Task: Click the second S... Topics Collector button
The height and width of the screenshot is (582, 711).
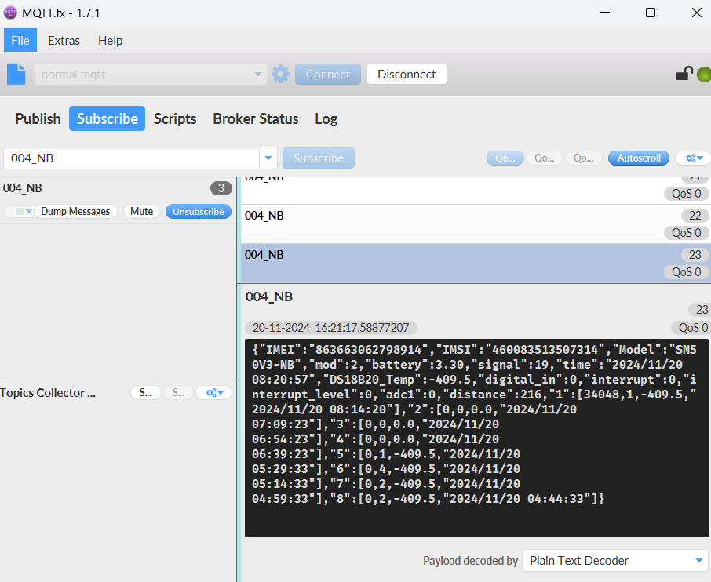Action: (178, 392)
